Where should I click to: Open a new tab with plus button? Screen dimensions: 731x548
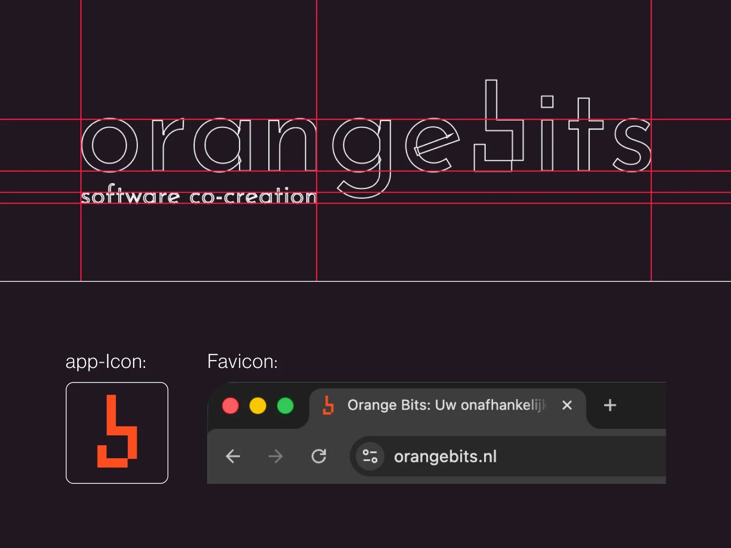pos(610,406)
